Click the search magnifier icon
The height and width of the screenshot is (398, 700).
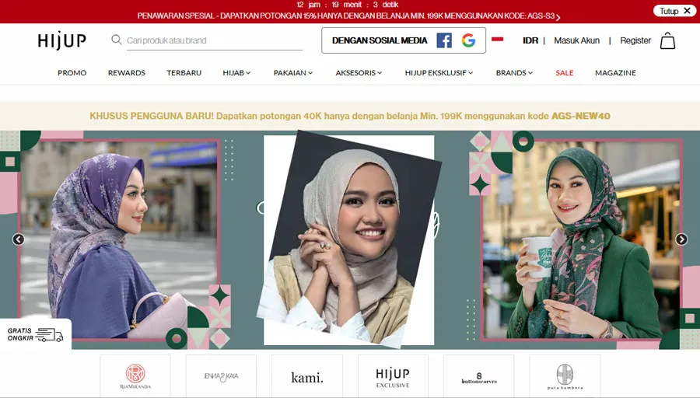(117, 40)
